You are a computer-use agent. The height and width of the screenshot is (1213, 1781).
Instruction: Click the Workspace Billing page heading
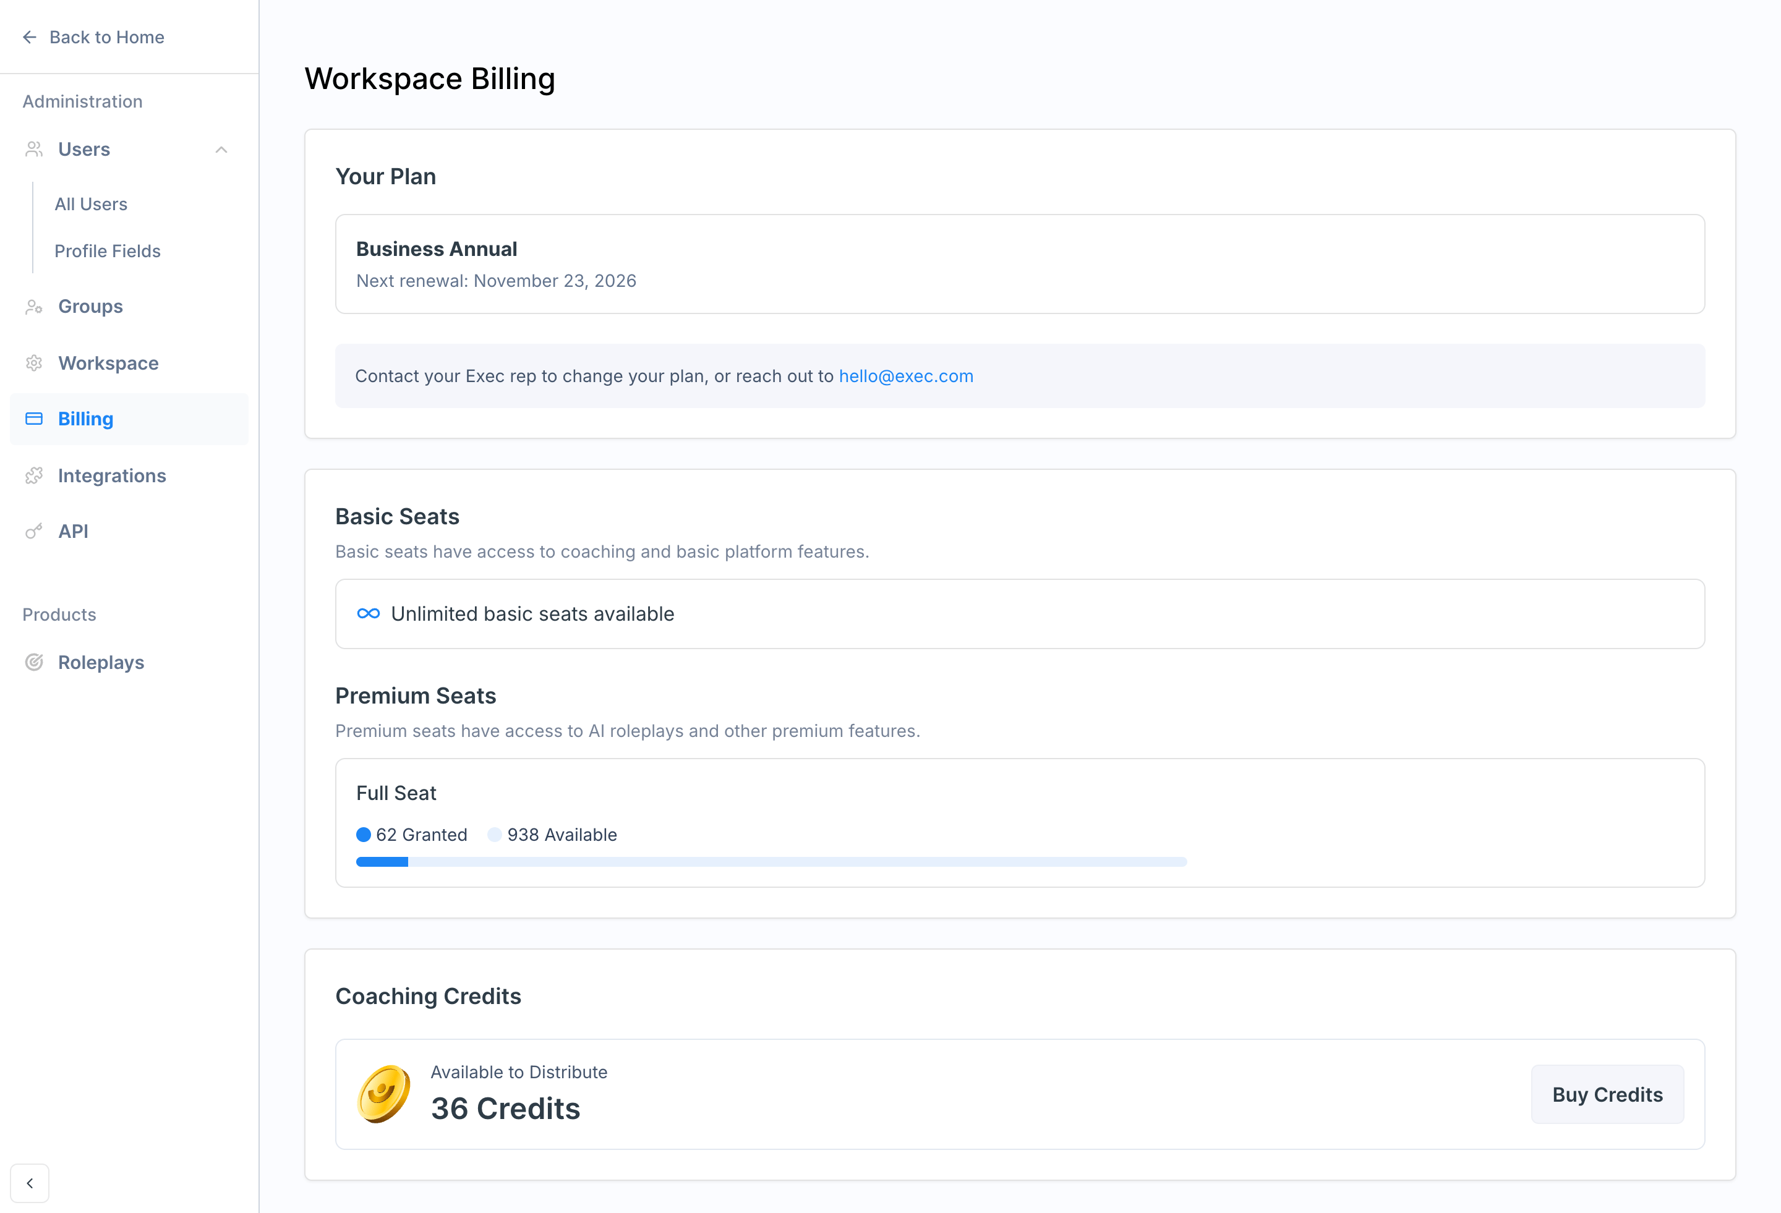[430, 78]
